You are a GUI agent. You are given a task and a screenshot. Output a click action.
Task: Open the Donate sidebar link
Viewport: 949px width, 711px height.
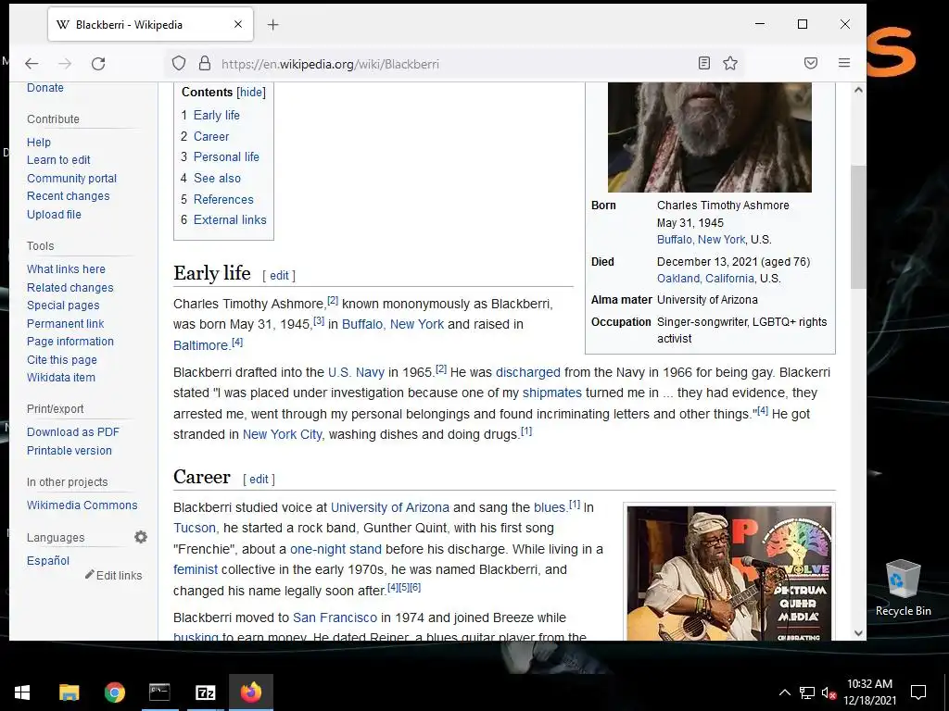[44, 88]
